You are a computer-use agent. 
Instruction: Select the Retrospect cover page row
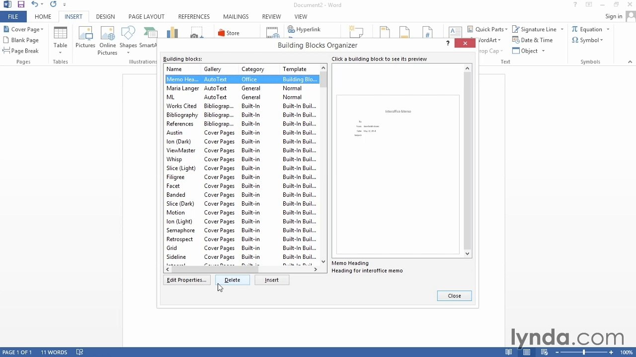[242, 239]
